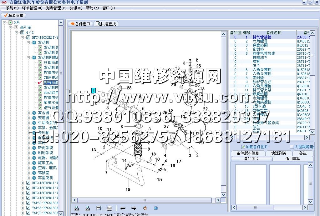Viewport: 320px width, 216px height.
Task: Click the blue full-screen view icon
Action: tap(156, 208)
